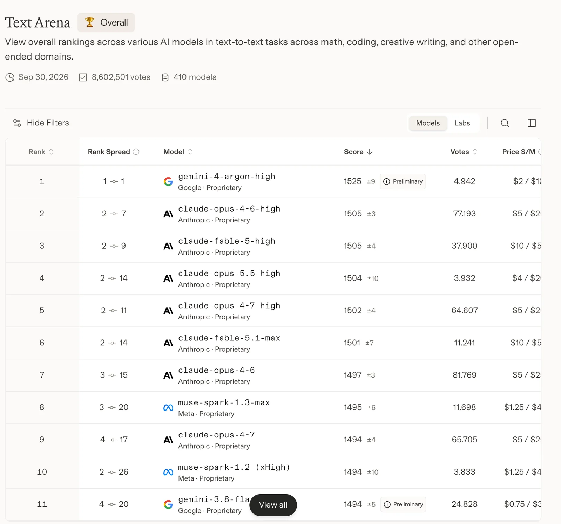This screenshot has height=524, width=561.
Task: Click the 410 models count text
Action: (x=195, y=77)
